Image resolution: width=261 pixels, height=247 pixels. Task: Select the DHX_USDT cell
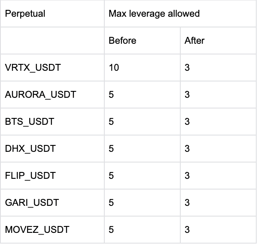[30, 149]
